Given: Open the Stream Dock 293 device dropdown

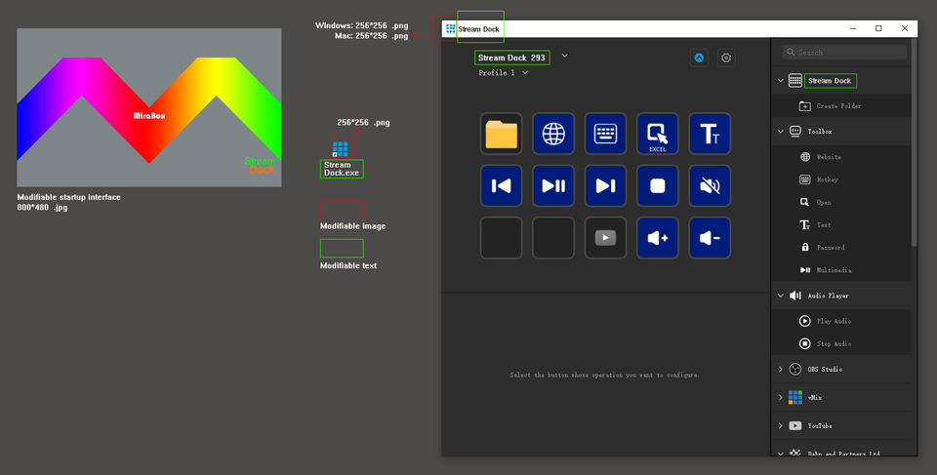Looking at the screenshot, I should (564, 57).
